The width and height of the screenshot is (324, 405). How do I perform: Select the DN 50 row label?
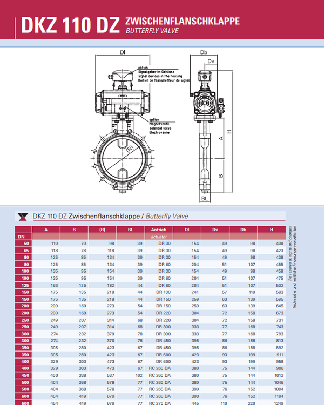point(22,244)
